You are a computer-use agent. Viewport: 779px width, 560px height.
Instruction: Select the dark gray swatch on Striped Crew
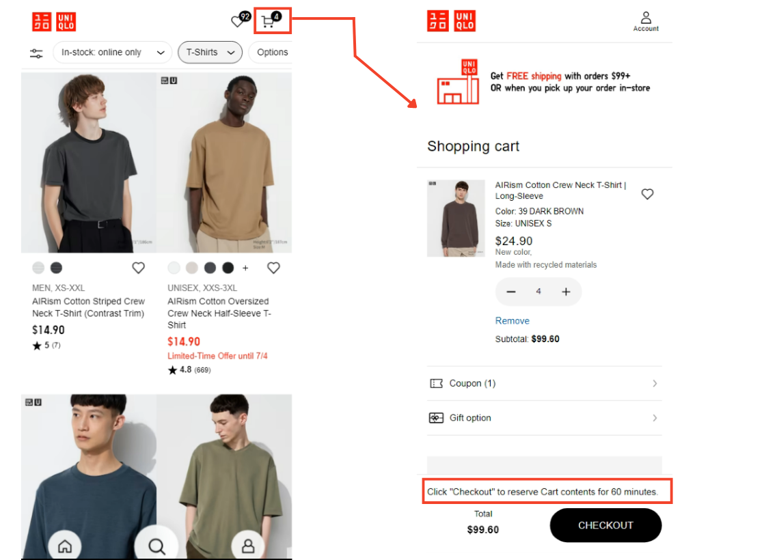coord(56,268)
